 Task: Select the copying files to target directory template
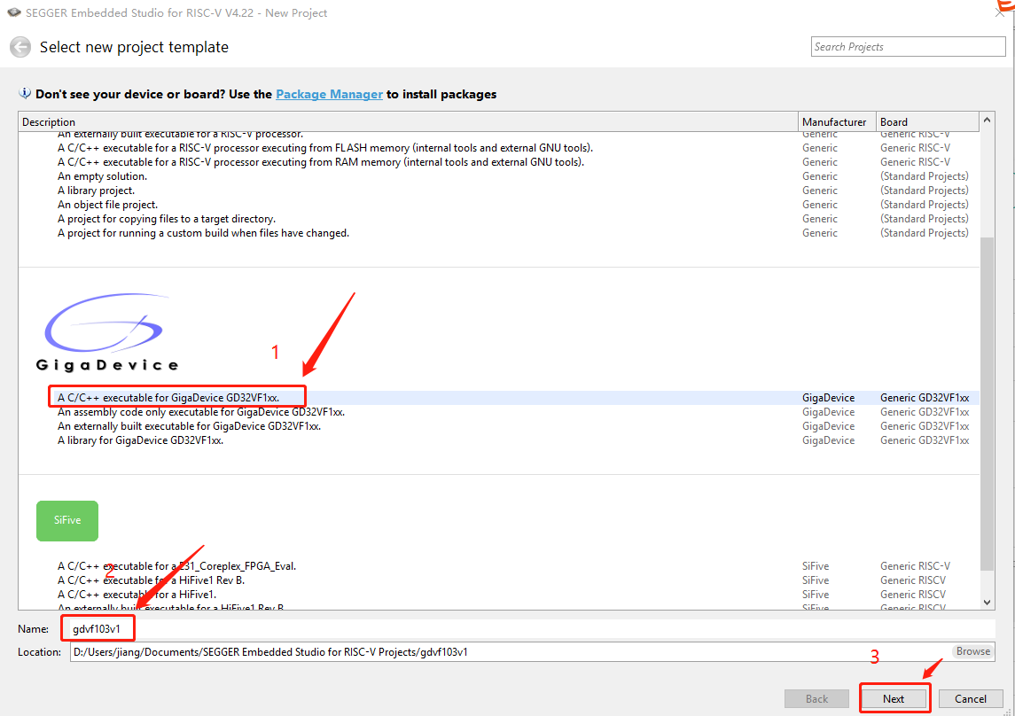click(x=498, y=219)
